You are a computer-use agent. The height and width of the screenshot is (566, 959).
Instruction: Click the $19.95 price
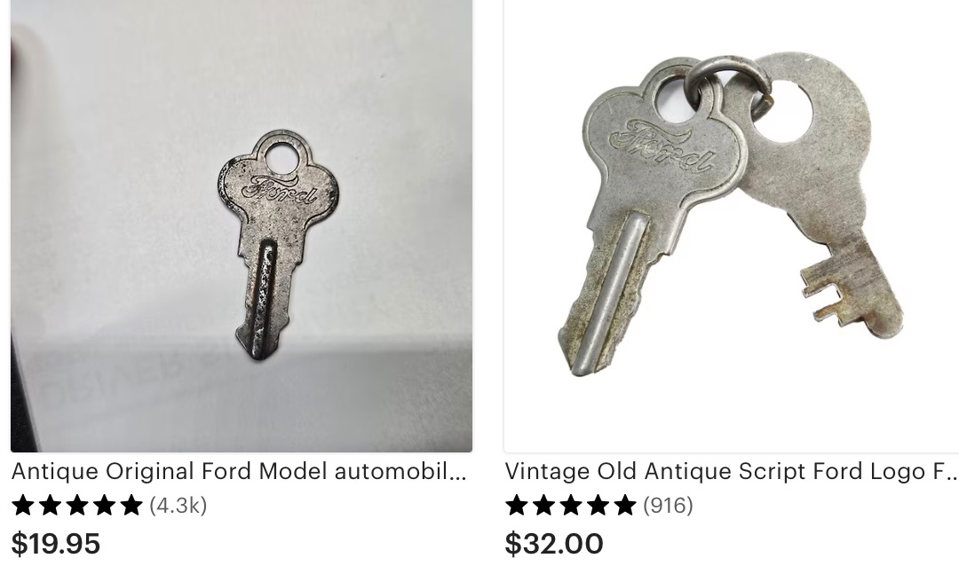pyautogui.click(x=56, y=544)
